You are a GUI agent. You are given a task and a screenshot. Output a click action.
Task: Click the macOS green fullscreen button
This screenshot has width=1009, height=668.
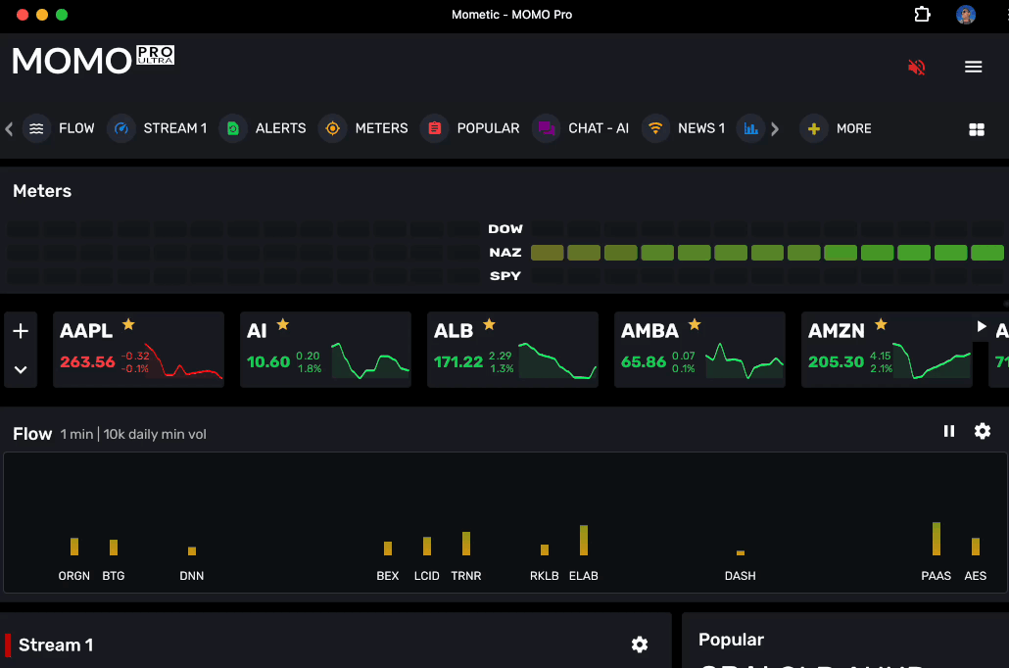pos(62,14)
